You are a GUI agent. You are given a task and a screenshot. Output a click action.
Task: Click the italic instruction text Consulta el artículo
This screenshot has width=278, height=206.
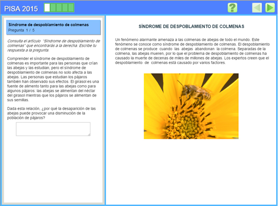pos(54,46)
